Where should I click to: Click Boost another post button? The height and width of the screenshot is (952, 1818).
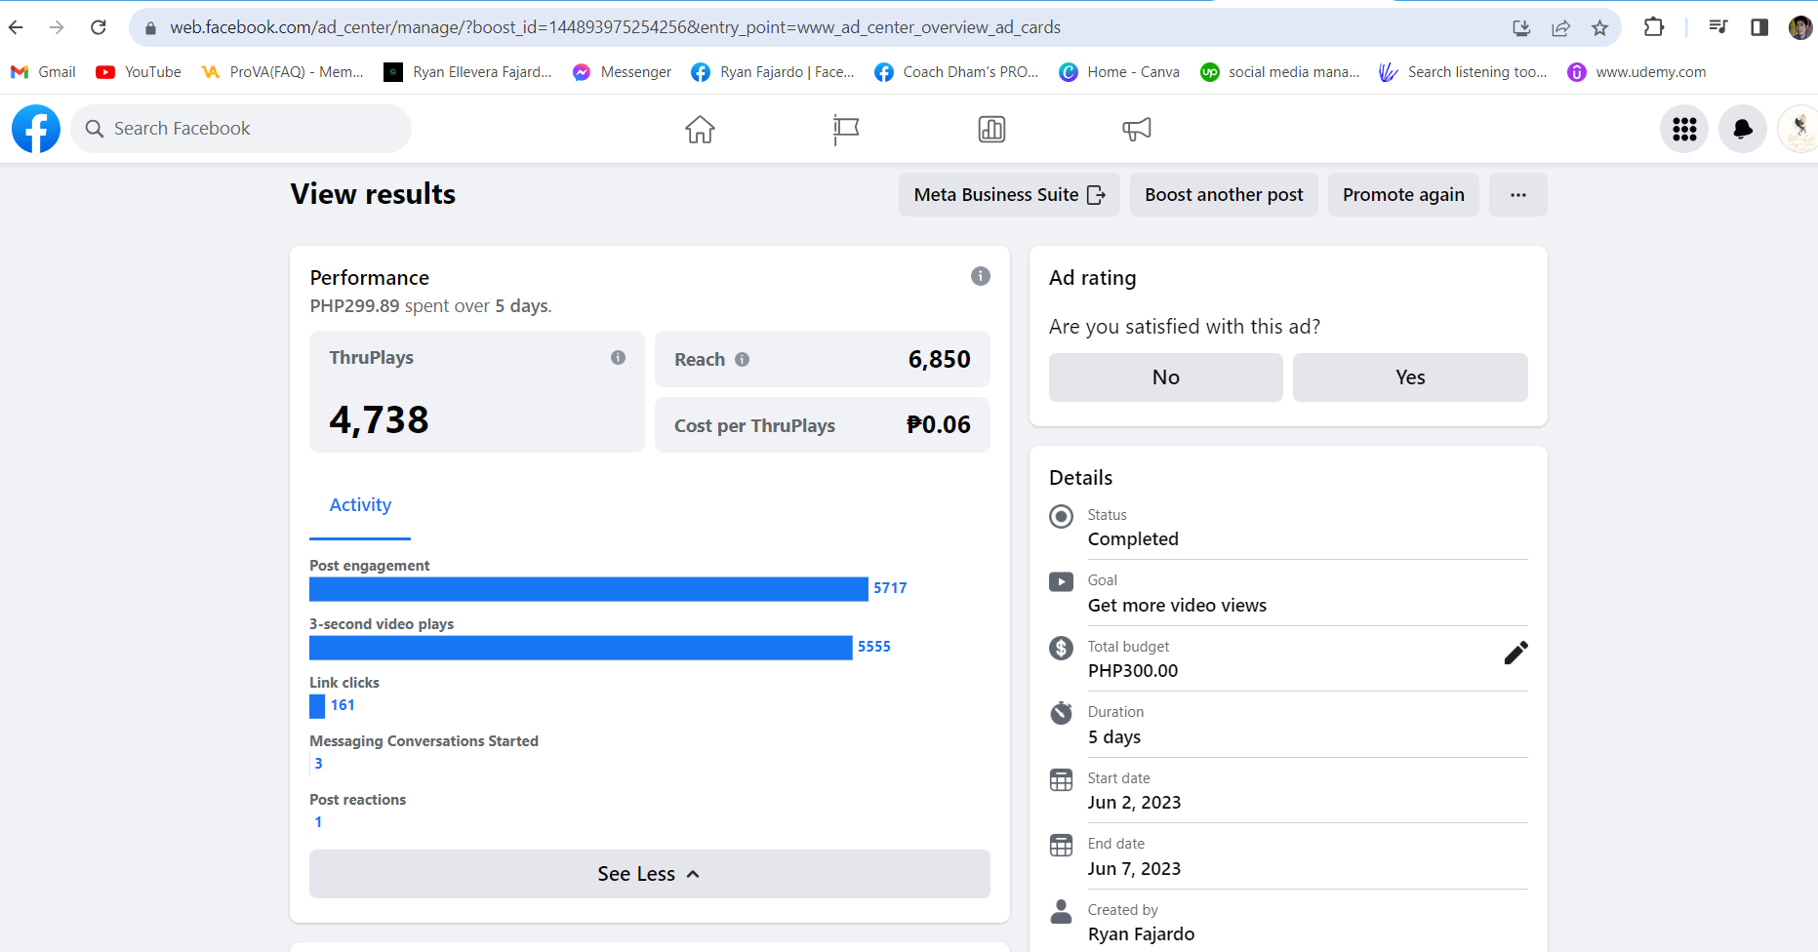[1224, 195]
